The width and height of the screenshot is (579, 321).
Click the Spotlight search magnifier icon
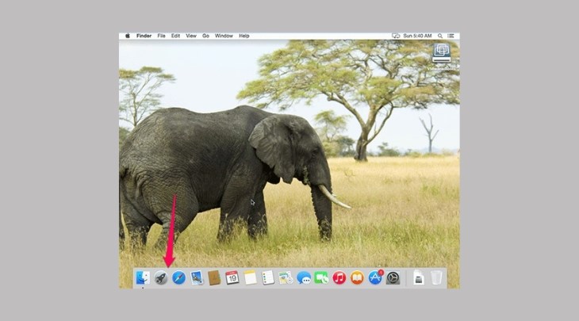point(440,36)
